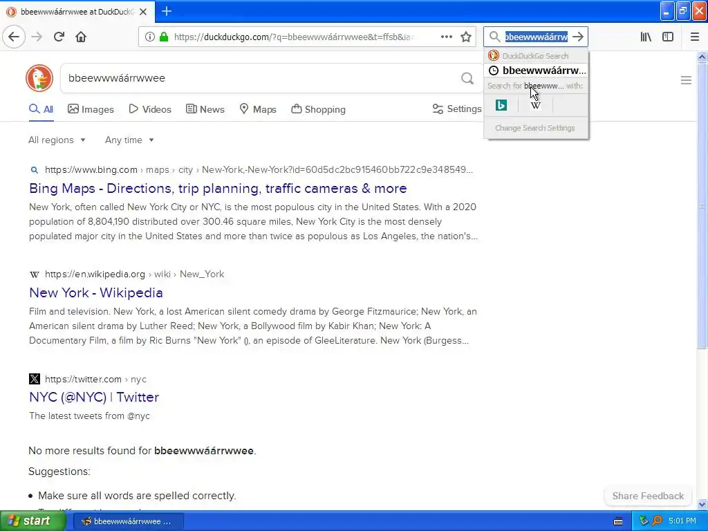Click Share Feedback button
The height and width of the screenshot is (531, 708).
pos(648,496)
